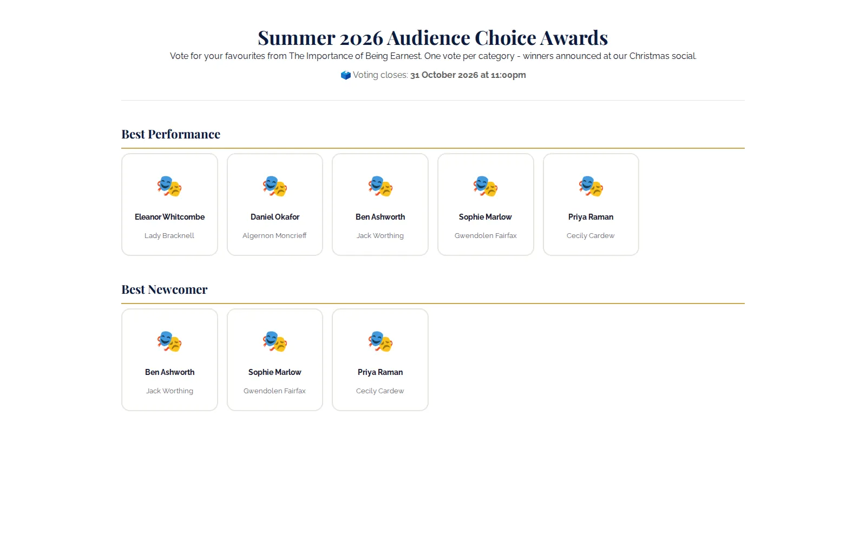The height and width of the screenshot is (541, 866).
Task: Pick Sophie Marlow's name under Best Newcomer
Action: tap(275, 372)
